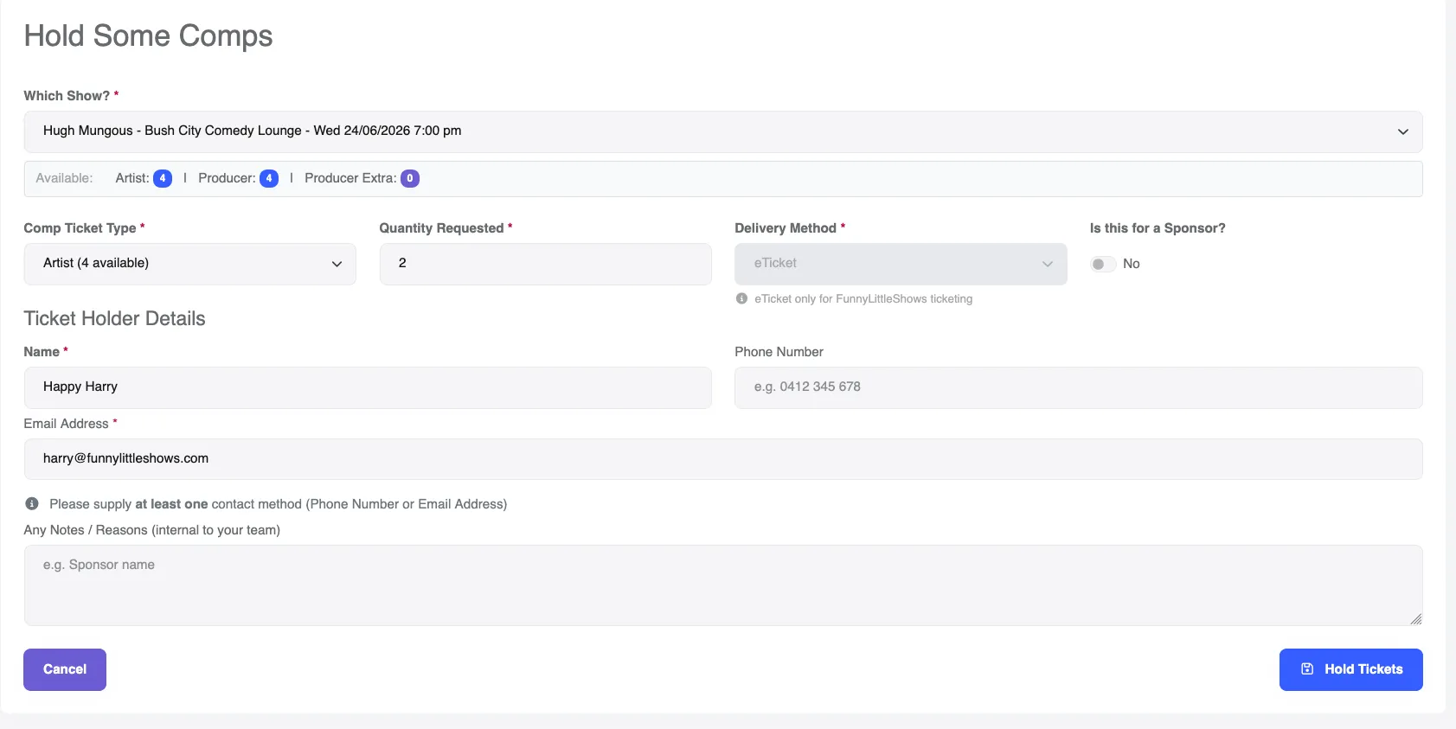Open the Comp Ticket Type dropdown
This screenshot has height=729, width=1456.
click(189, 264)
